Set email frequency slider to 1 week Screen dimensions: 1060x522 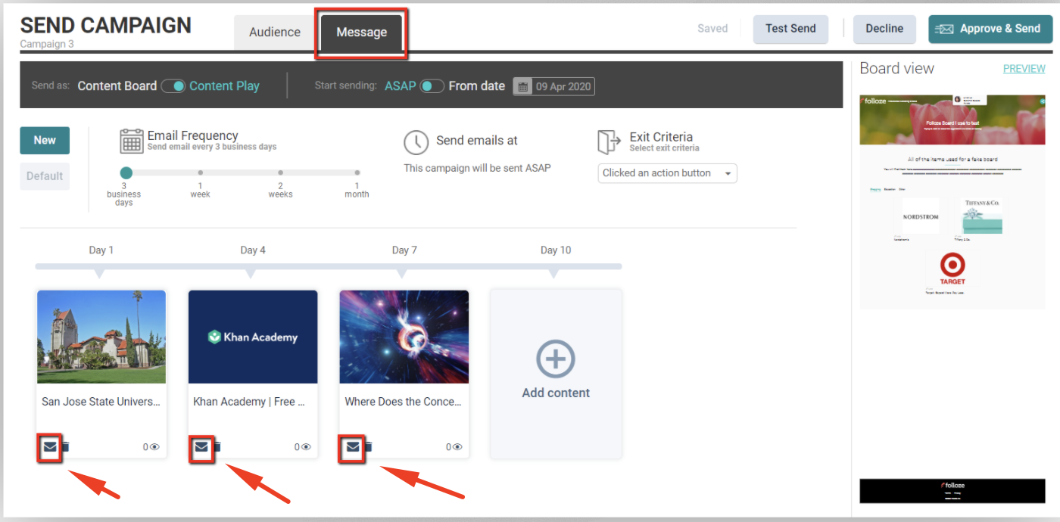(200, 172)
